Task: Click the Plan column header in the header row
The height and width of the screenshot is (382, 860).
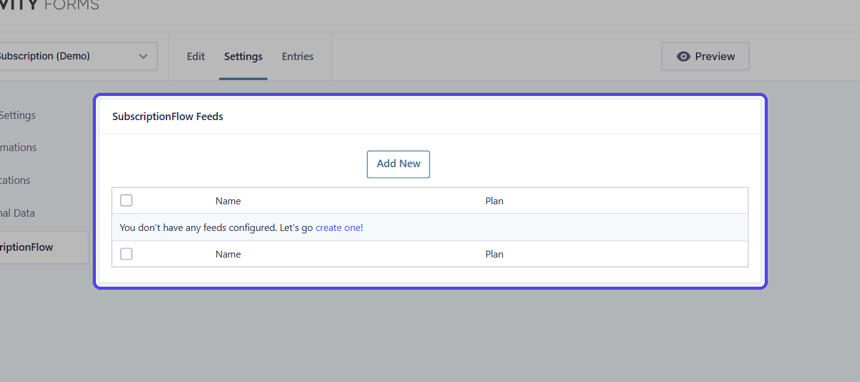Action: tap(494, 201)
